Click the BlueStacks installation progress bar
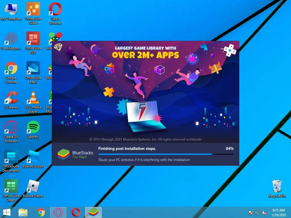Image resolution: width=291 pixels, height=218 pixels. click(x=166, y=154)
